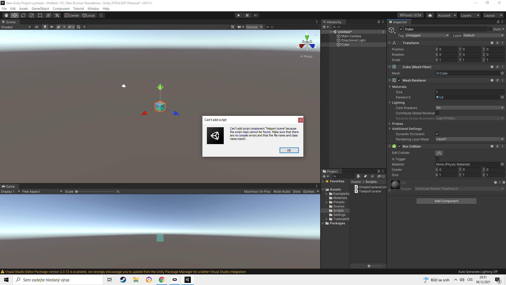The image size is (506, 285).
Task: Click the Add Component button
Action: point(446,201)
